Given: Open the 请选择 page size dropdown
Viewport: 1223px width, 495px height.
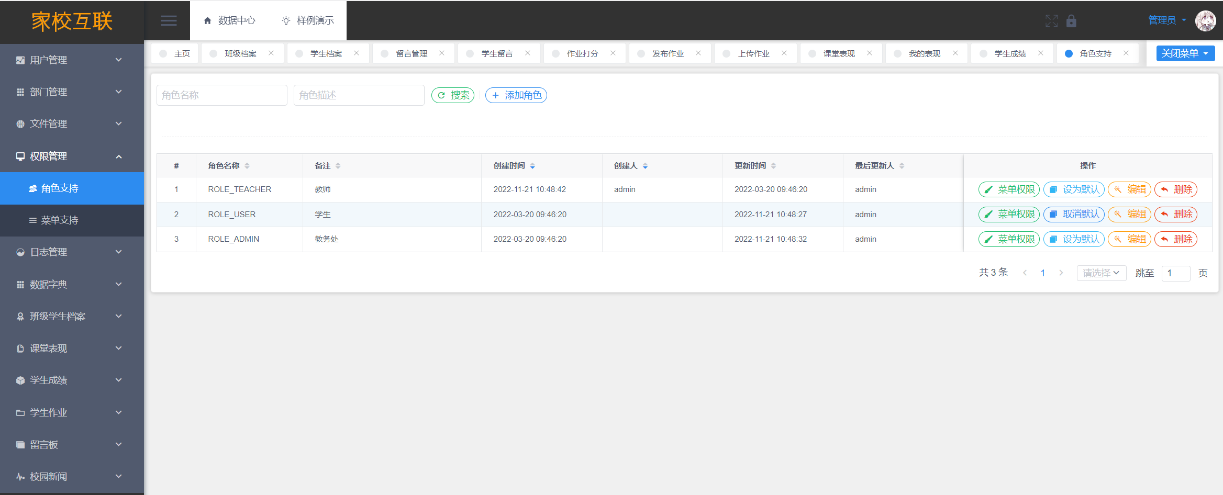Looking at the screenshot, I should (x=1101, y=273).
